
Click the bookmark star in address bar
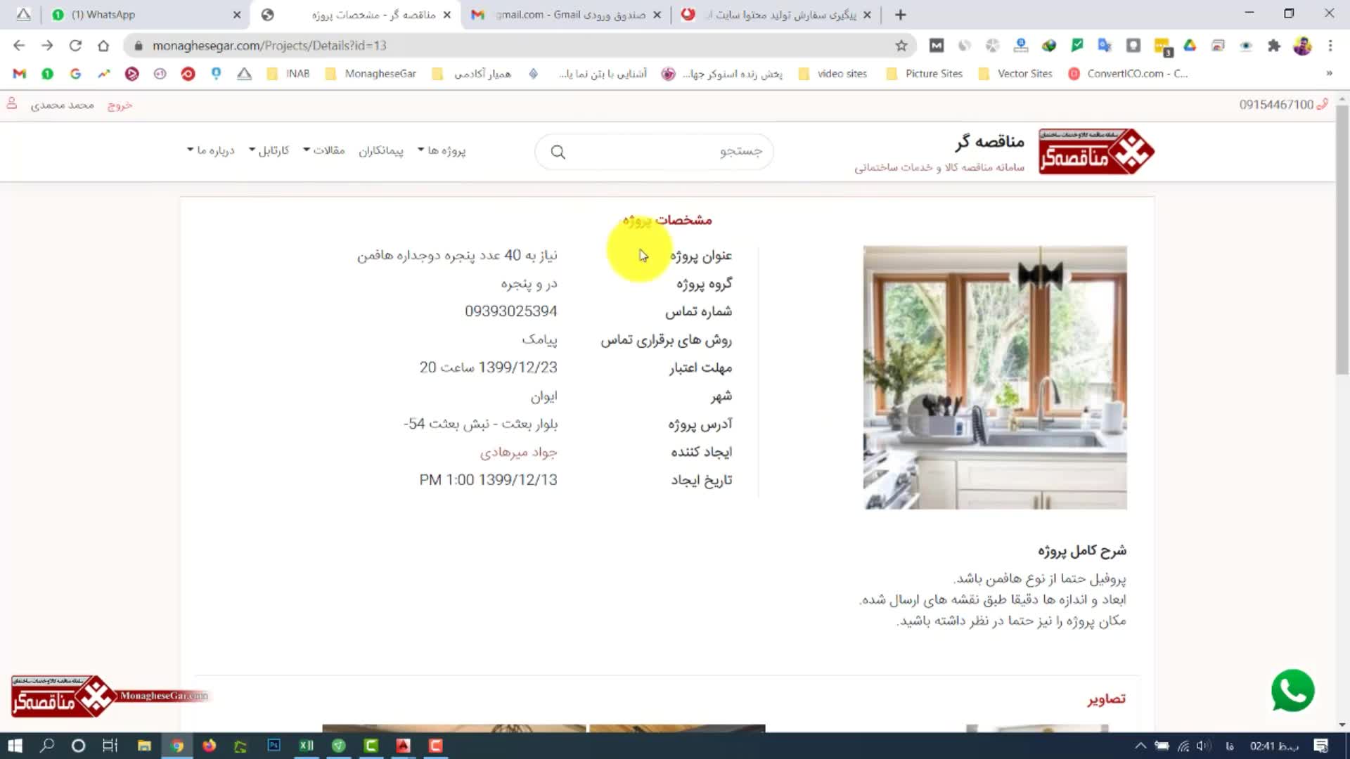coord(901,46)
